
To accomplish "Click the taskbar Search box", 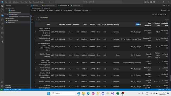I will pyautogui.click(x=64, y=93).
